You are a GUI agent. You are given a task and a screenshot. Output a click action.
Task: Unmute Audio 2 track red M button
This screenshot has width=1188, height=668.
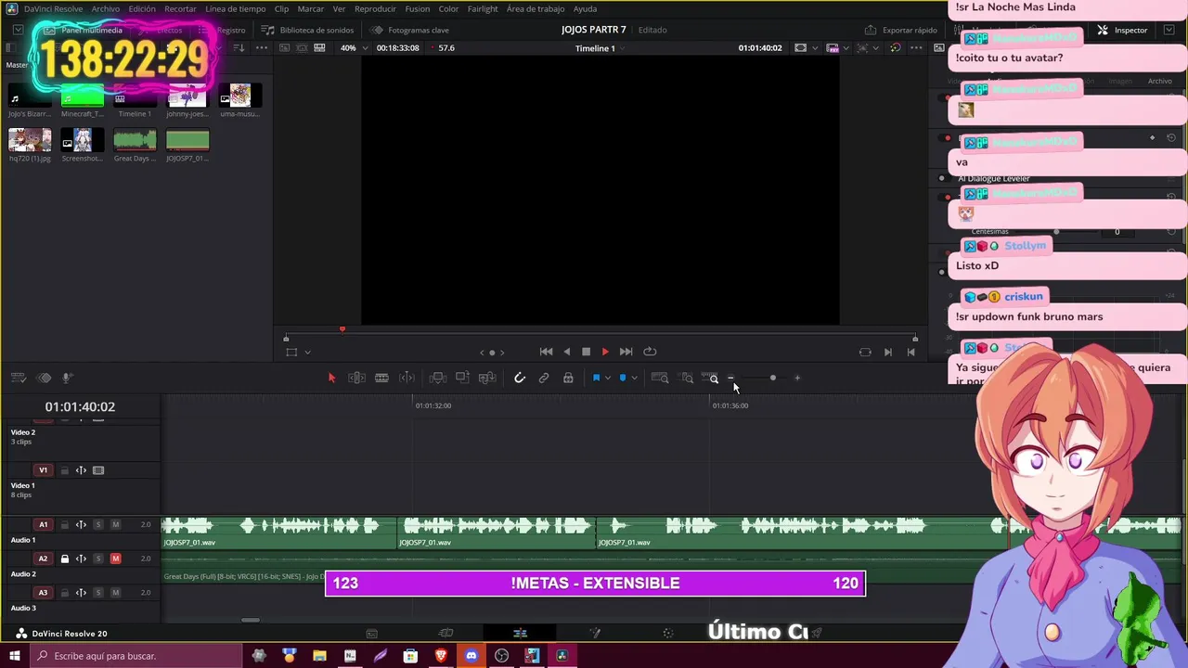pos(115,559)
